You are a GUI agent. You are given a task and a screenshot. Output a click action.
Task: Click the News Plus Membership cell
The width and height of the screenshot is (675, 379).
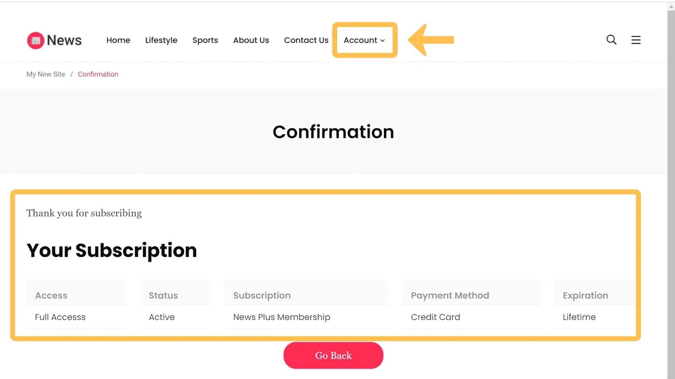[x=281, y=317]
